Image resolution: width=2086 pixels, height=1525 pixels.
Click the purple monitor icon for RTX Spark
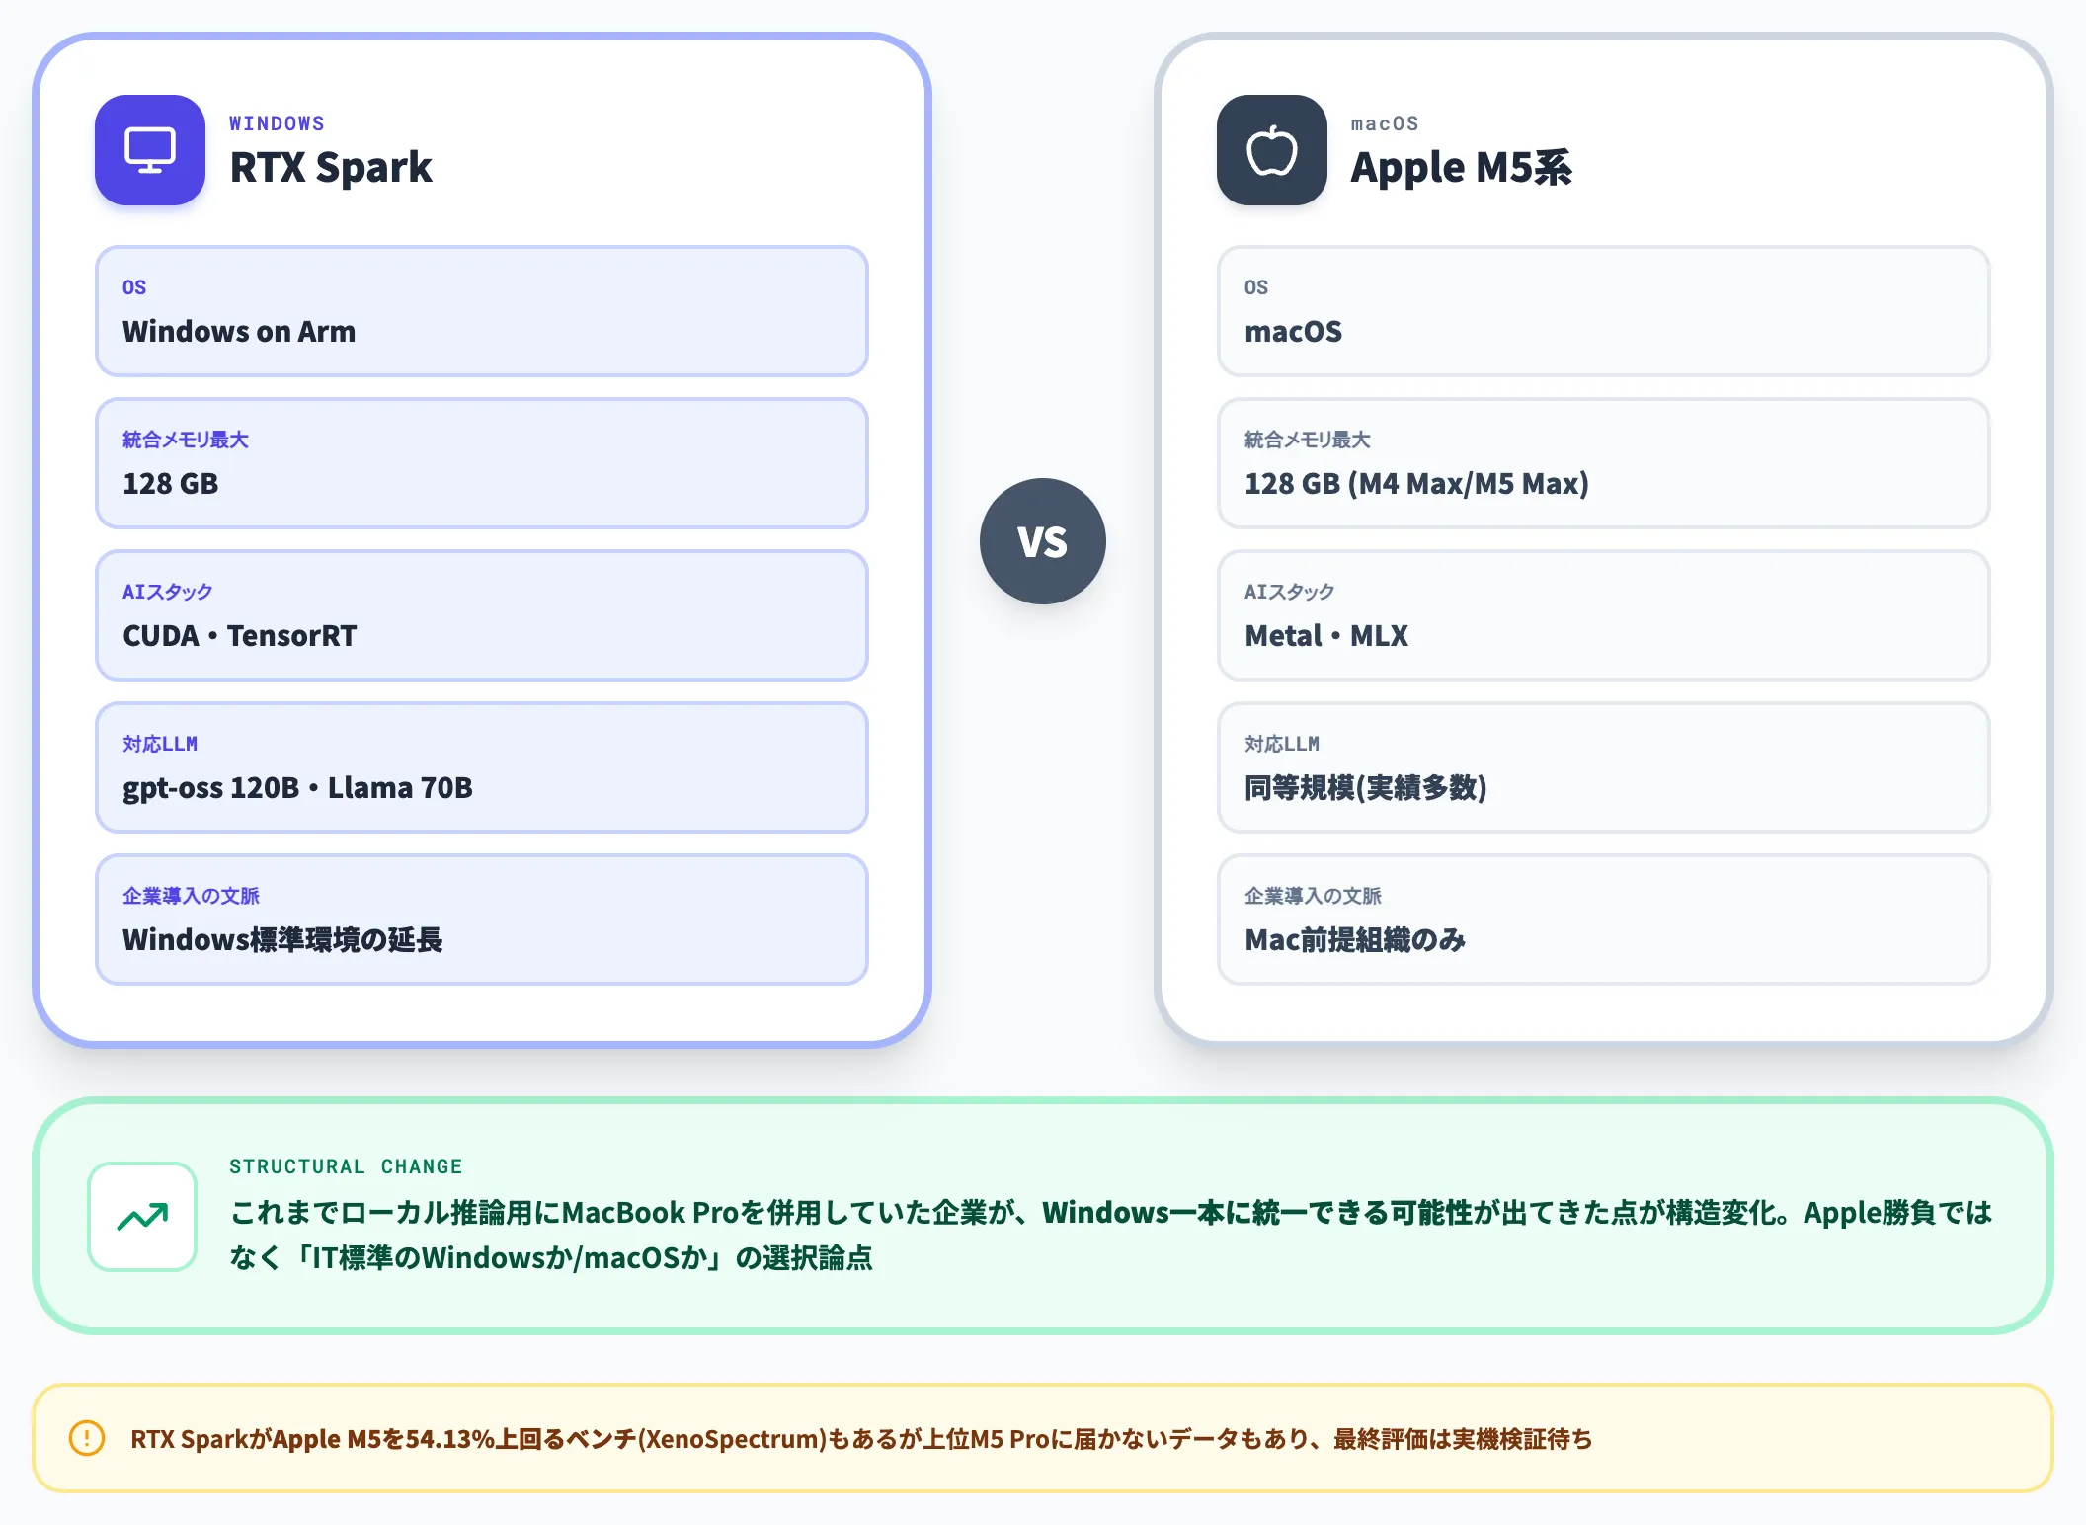tap(150, 150)
